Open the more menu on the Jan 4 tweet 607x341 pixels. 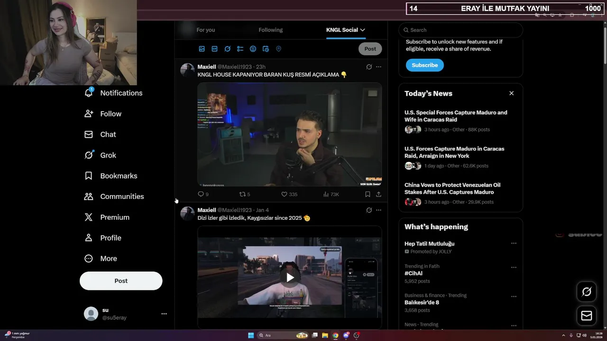(378, 210)
